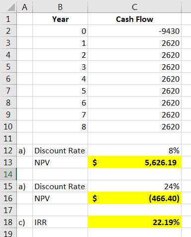Click cash flow 2620 in row 10
The width and height of the screenshot is (191, 237).
(134, 126)
